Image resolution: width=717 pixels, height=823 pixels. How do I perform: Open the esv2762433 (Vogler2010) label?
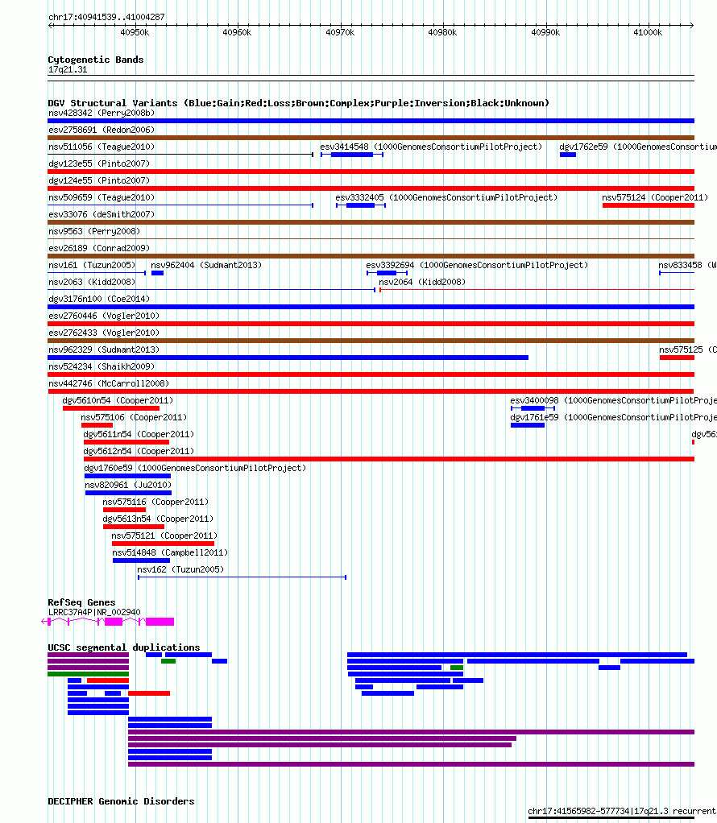[104, 333]
